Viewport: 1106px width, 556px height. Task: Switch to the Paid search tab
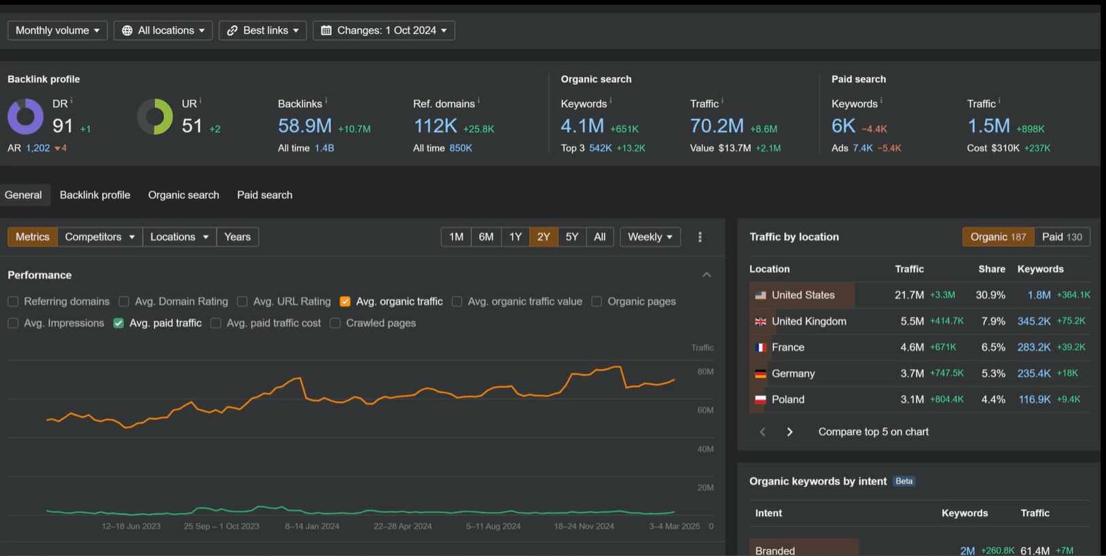click(x=265, y=195)
